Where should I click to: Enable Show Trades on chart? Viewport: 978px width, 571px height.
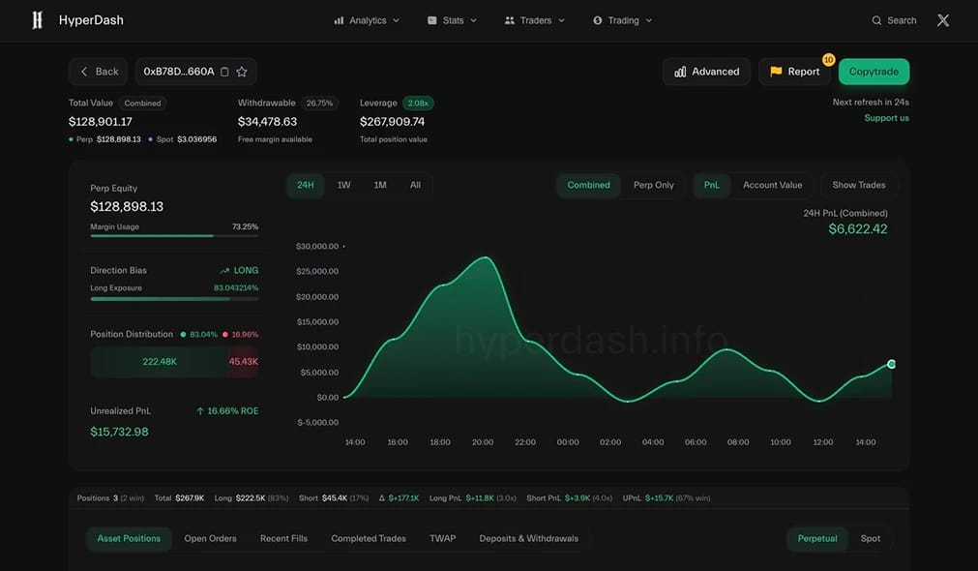point(858,185)
